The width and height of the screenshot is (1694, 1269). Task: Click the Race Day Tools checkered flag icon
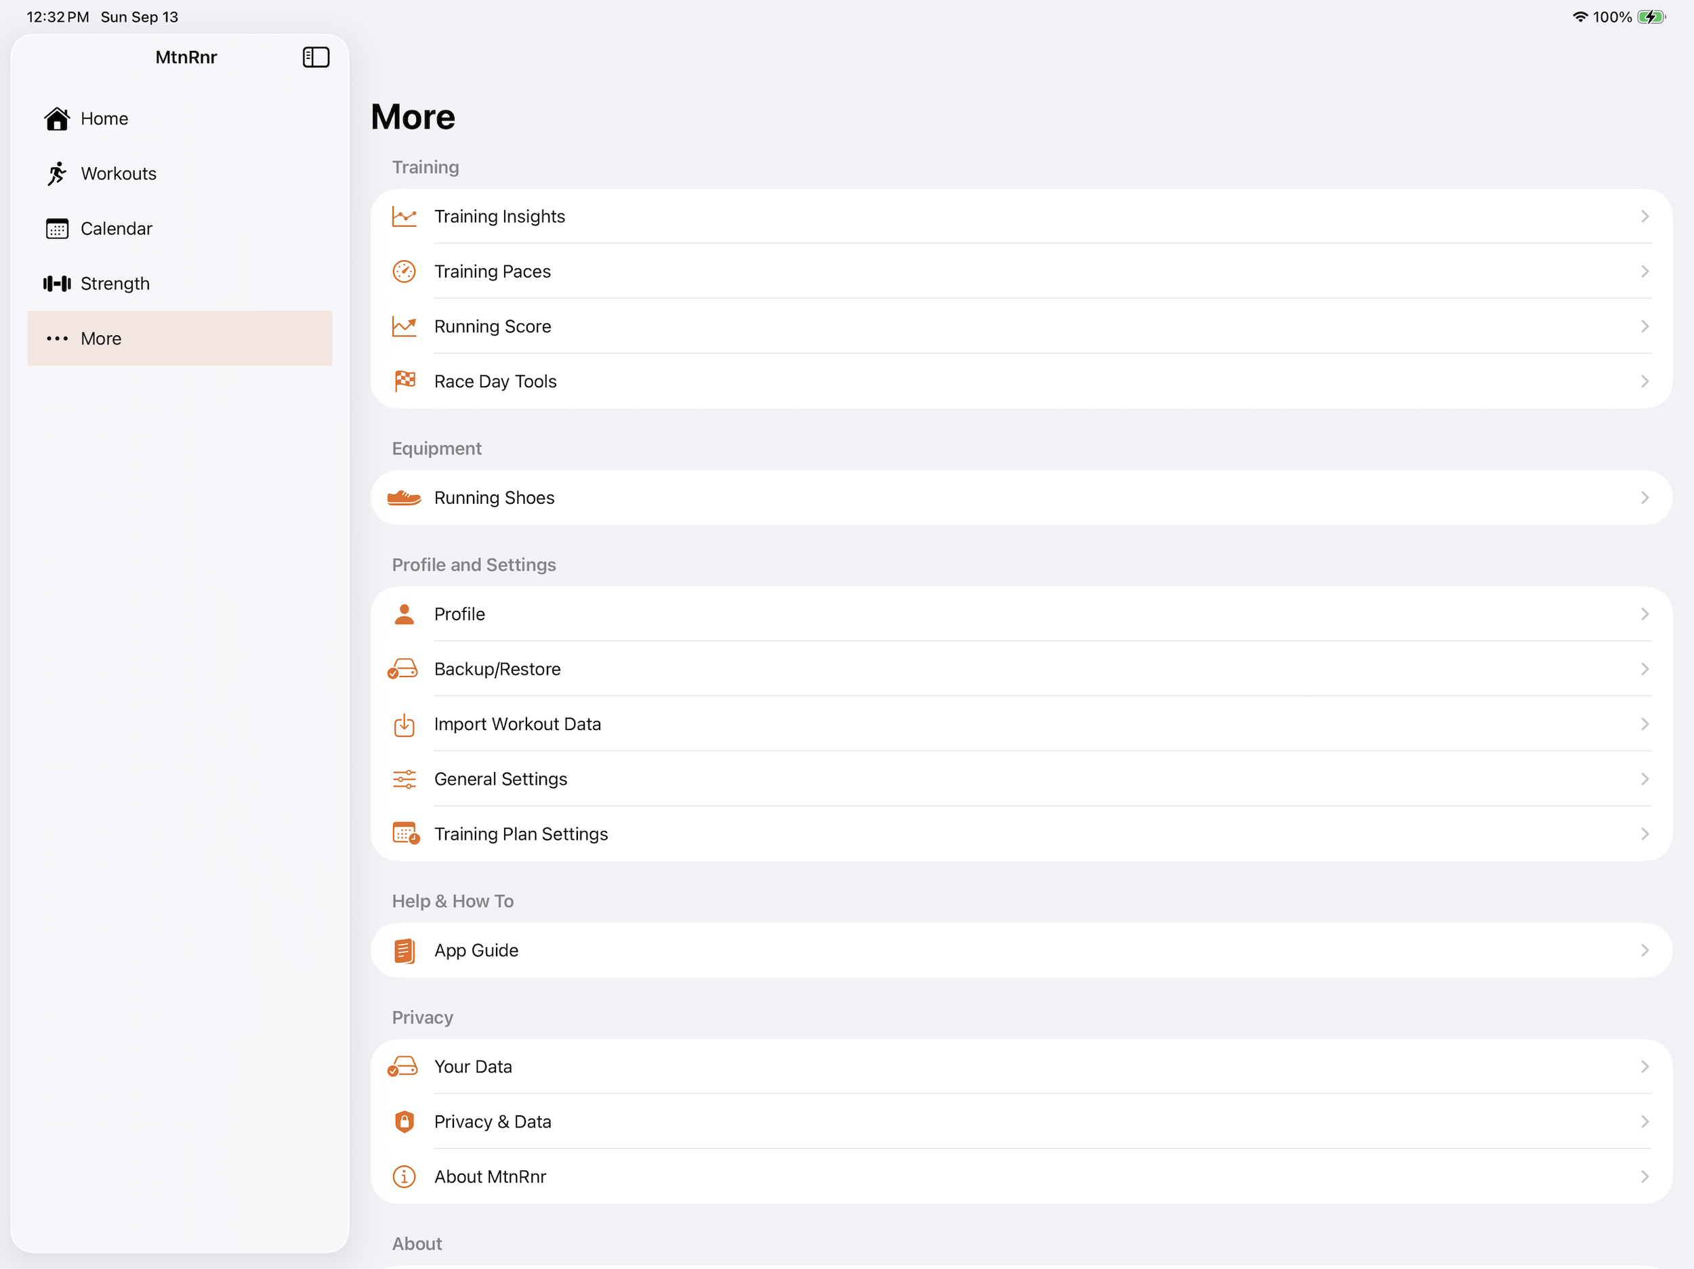click(x=405, y=381)
